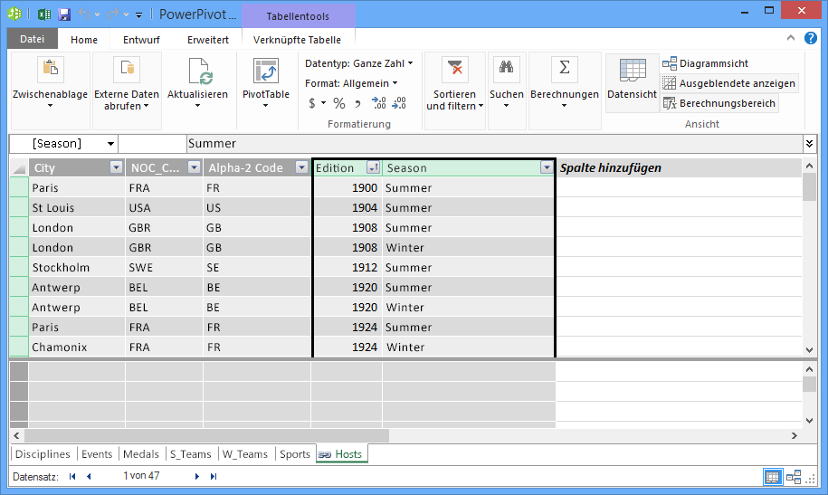This screenshot has width=828, height=495.
Task: Create a PivotTable from the ribbon
Action: coord(266,82)
